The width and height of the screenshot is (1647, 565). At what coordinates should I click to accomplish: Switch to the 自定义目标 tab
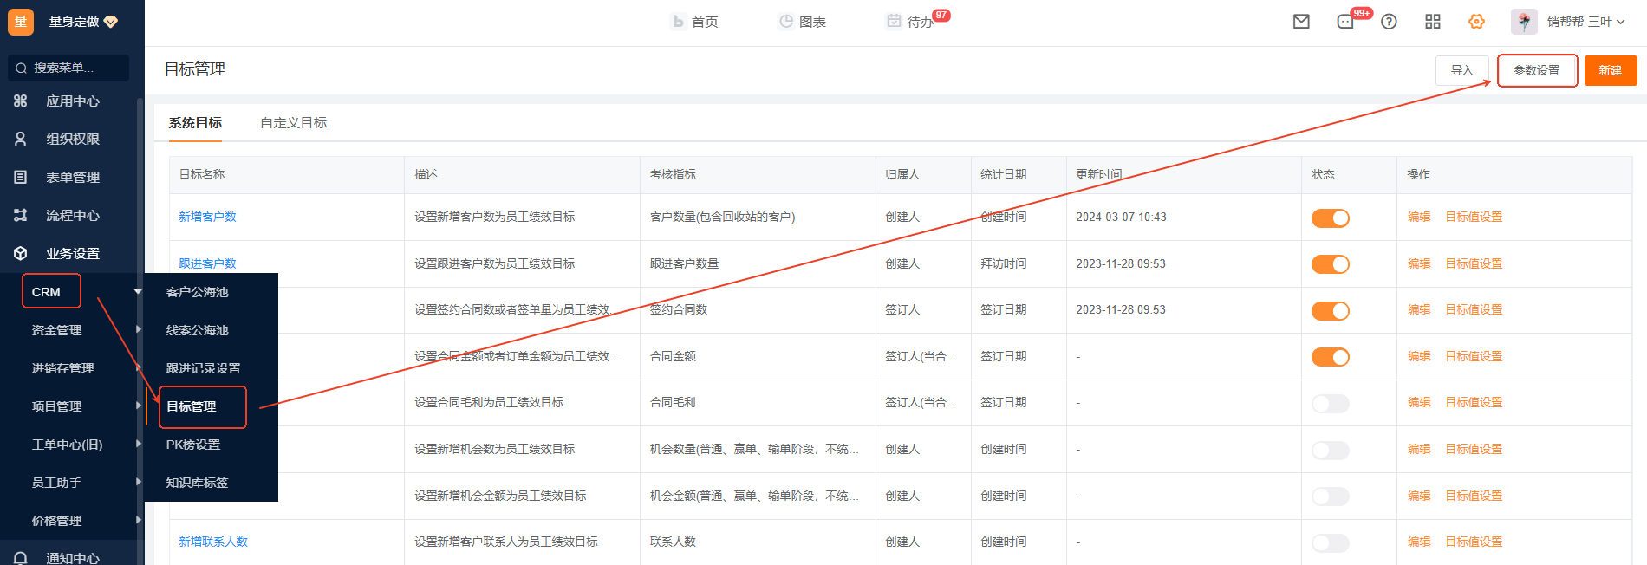(x=293, y=123)
